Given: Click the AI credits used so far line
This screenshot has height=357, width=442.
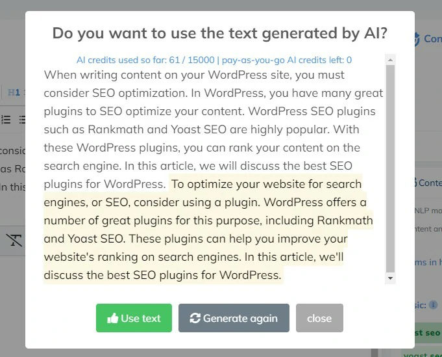Looking at the screenshot, I should [214, 60].
